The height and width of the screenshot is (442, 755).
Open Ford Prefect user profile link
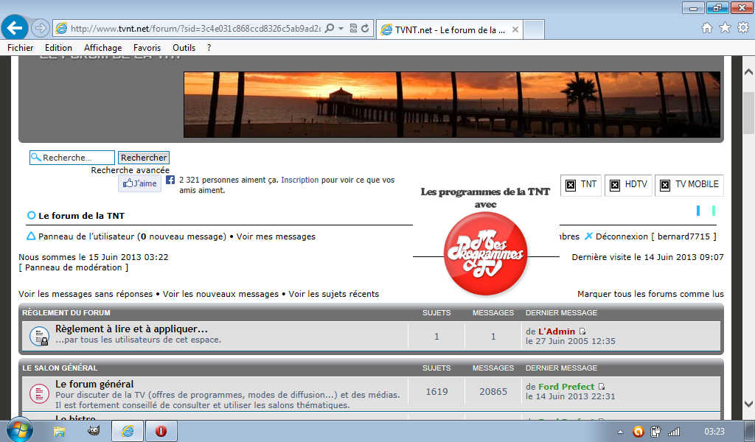point(566,387)
